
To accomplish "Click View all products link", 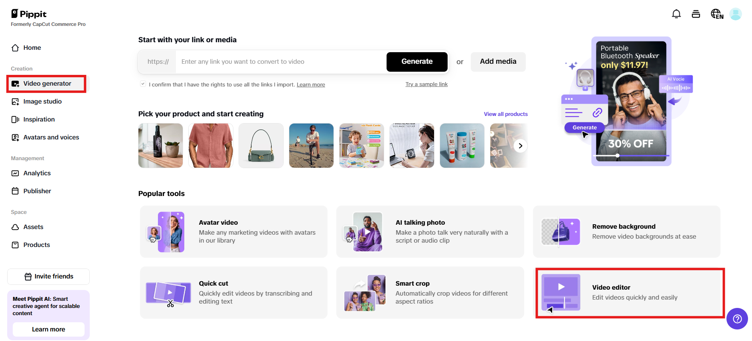I will (x=505, y=114).
